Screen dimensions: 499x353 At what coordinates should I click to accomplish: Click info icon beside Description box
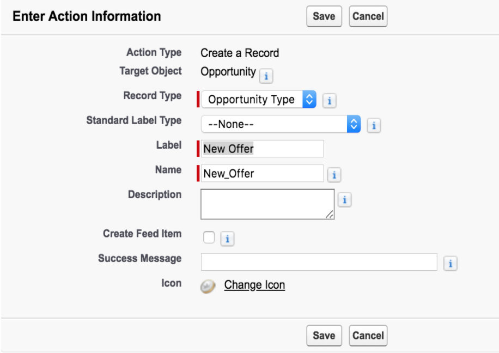point(344,199)
